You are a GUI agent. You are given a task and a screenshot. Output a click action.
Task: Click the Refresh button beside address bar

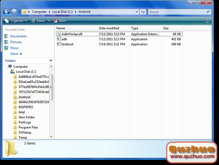pyautogui.click(x=143, y=12)
